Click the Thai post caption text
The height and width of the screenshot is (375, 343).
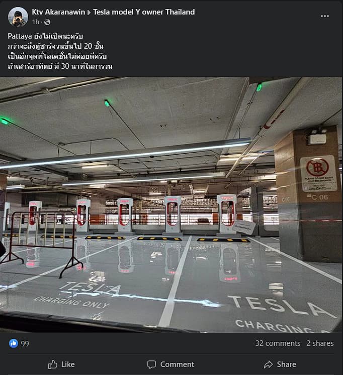60,51
